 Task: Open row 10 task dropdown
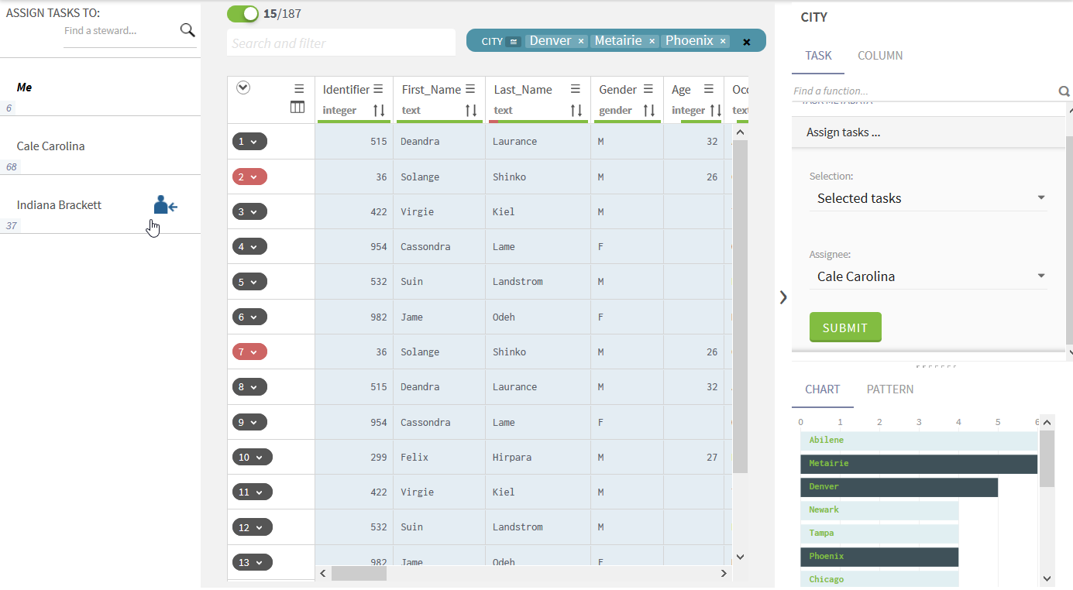(x=253, y=458)
